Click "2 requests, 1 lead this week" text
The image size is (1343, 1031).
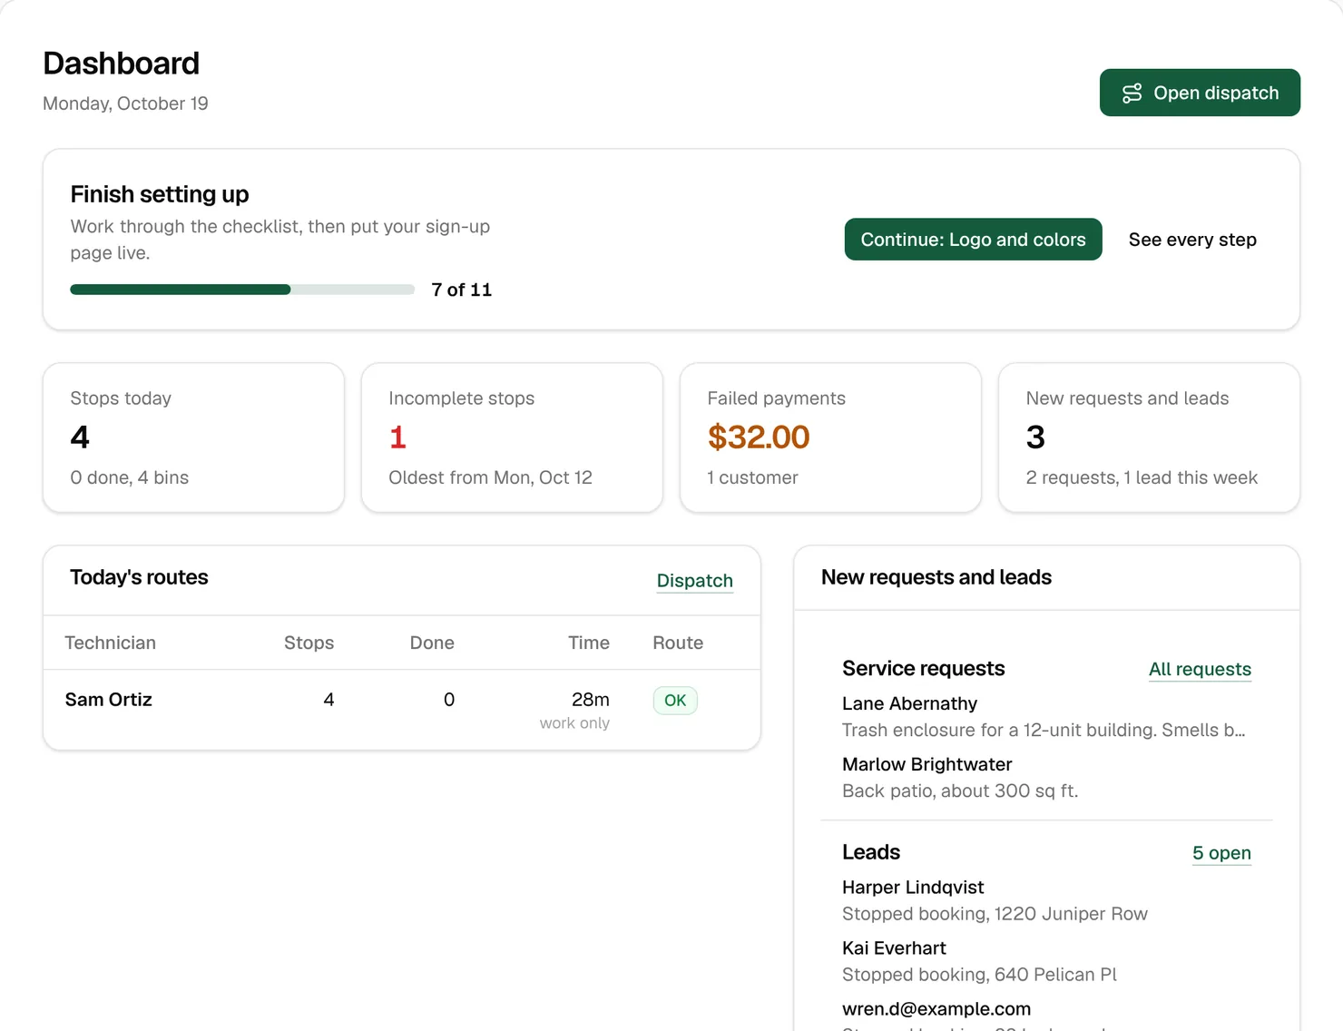pyautogui.click(x=1142, y=477)
